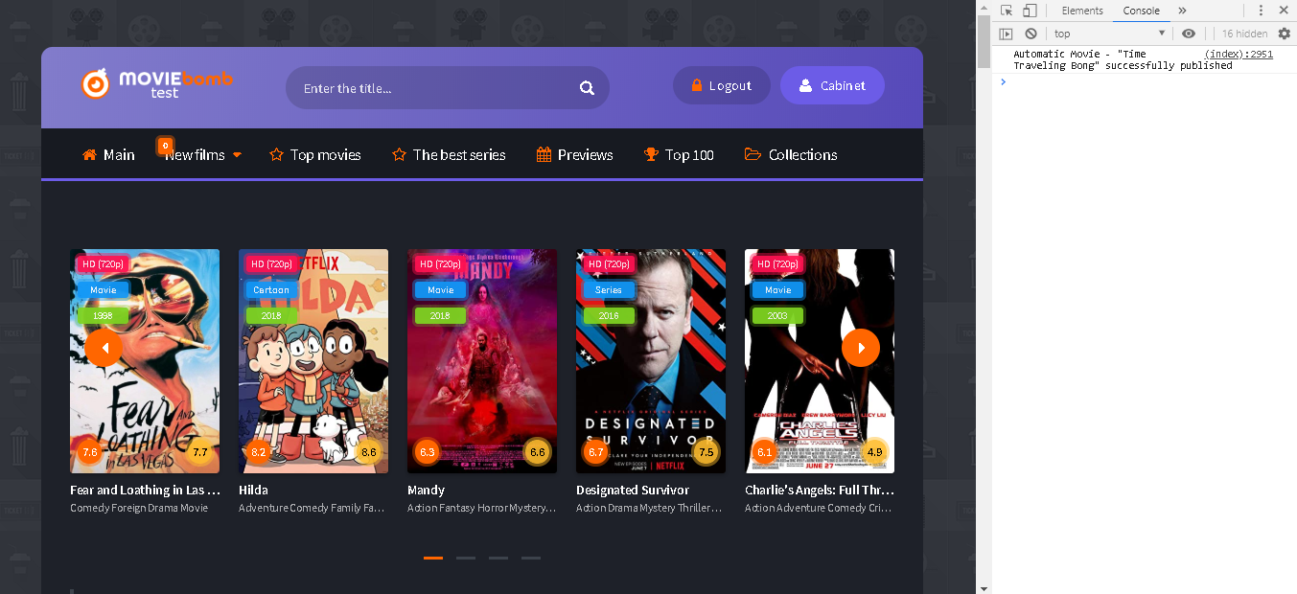Screen dimensions: 1297x594
Task: Open the Charlie's Angels poster
Action: (x=820, y=361)
